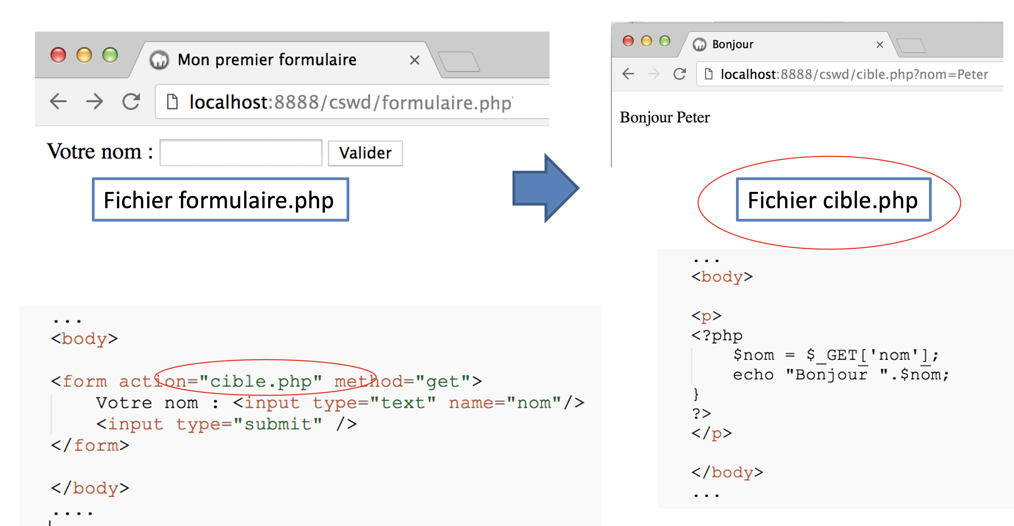Click back arrow in Bonjour browser window
This screenshot has width=1014, height=526.
(x=628, y=74)
